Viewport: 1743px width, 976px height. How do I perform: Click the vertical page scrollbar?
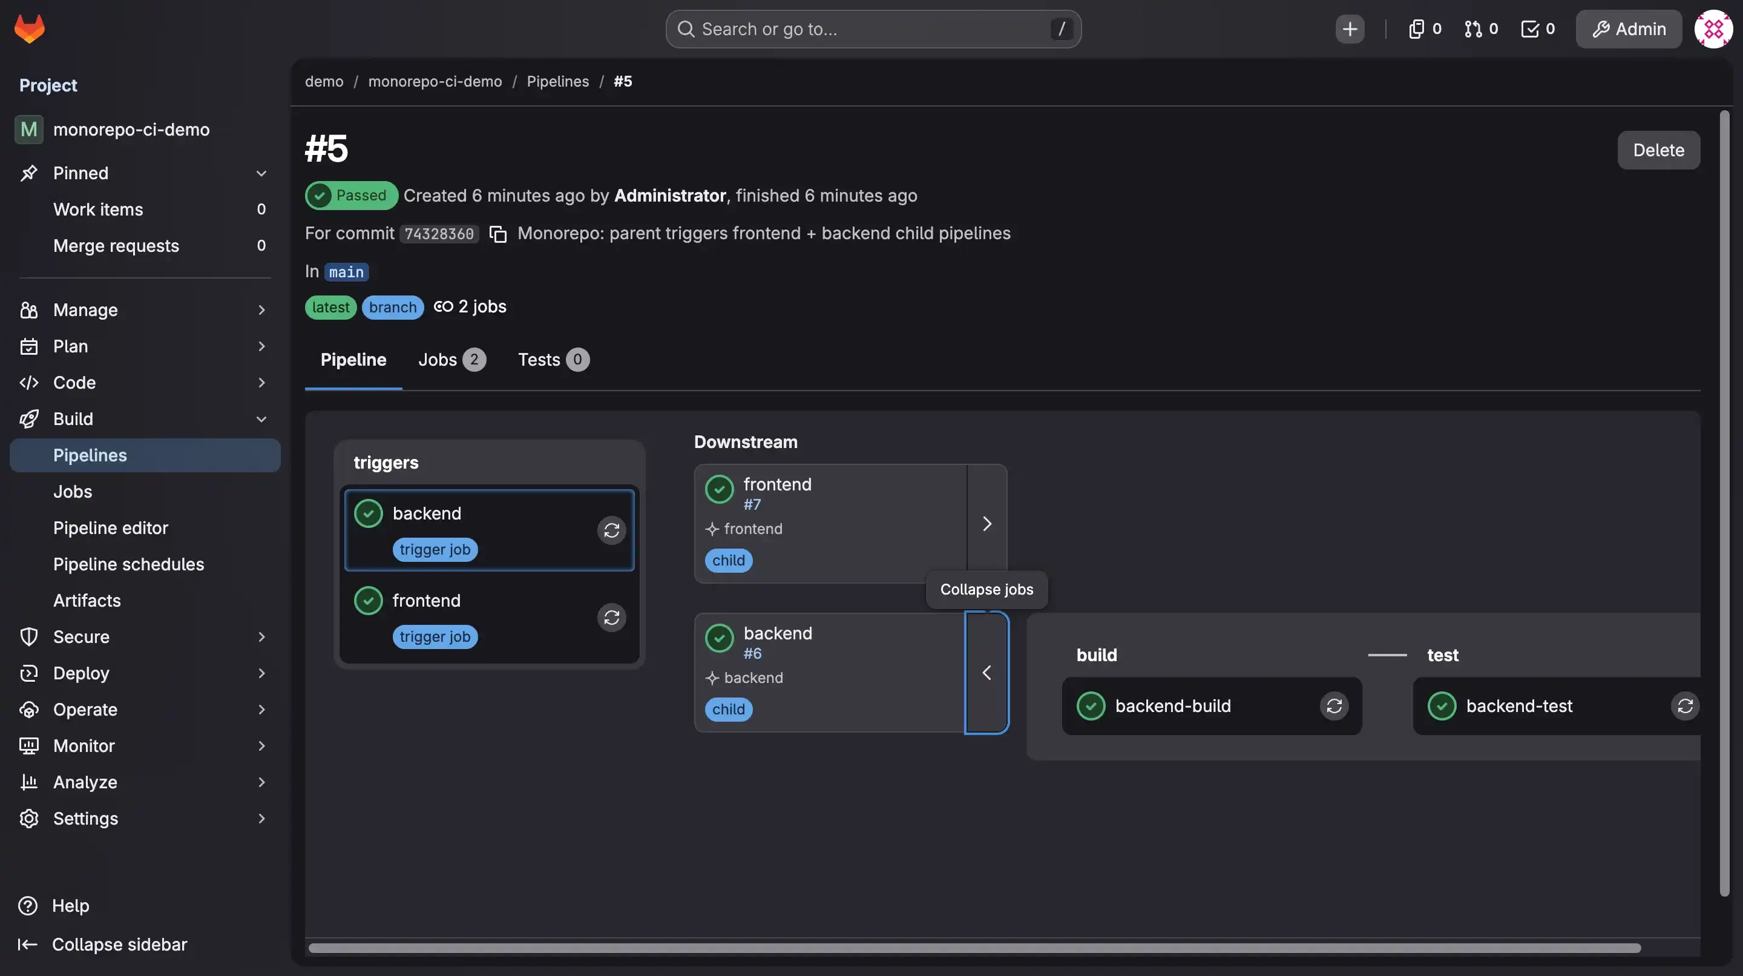[1724, 504]
